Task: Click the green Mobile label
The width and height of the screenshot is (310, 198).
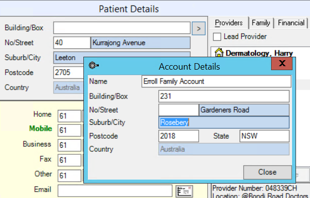Action: [40, 129]
